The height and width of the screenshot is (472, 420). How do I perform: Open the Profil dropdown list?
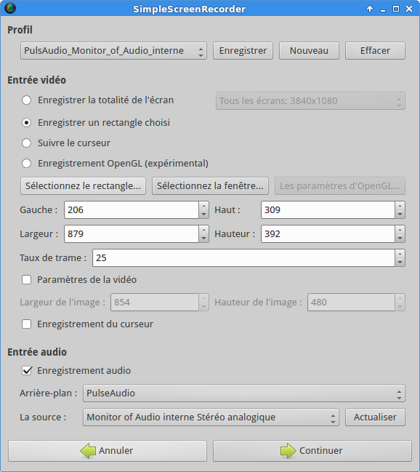pos(113,51)
